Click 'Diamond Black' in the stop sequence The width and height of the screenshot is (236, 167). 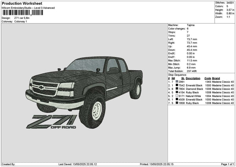[194, 89]
